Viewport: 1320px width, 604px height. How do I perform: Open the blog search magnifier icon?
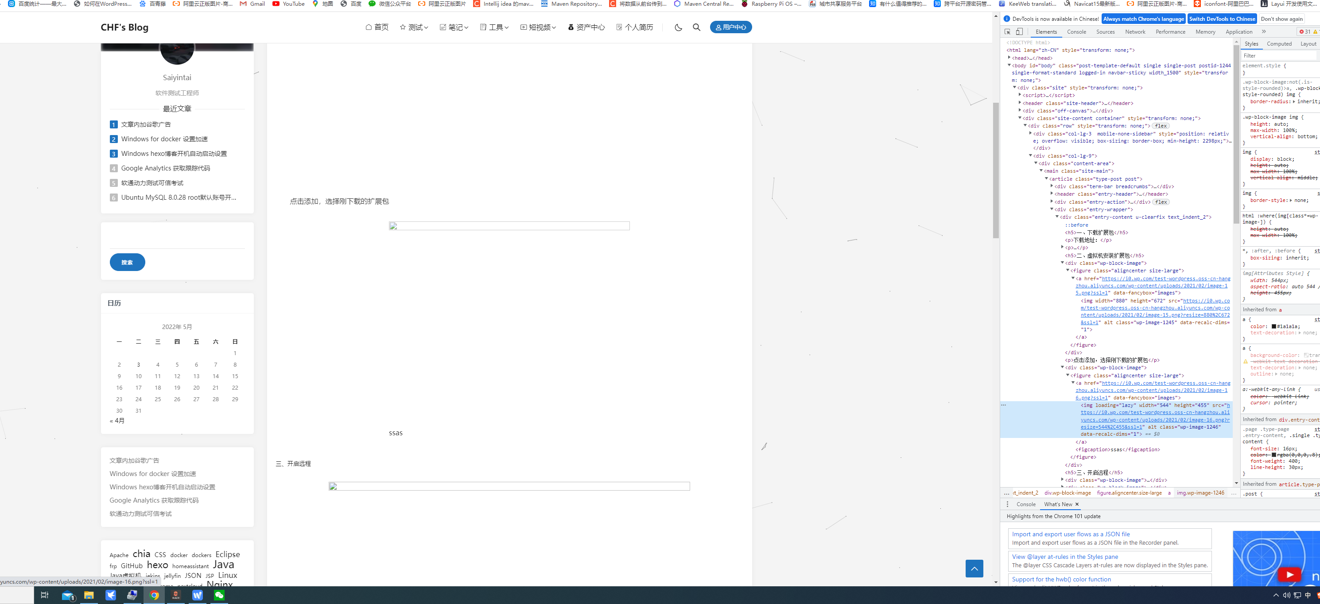coord(696,27)
